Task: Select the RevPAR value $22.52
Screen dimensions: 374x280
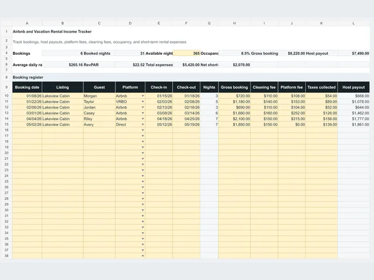Action: 130,65
